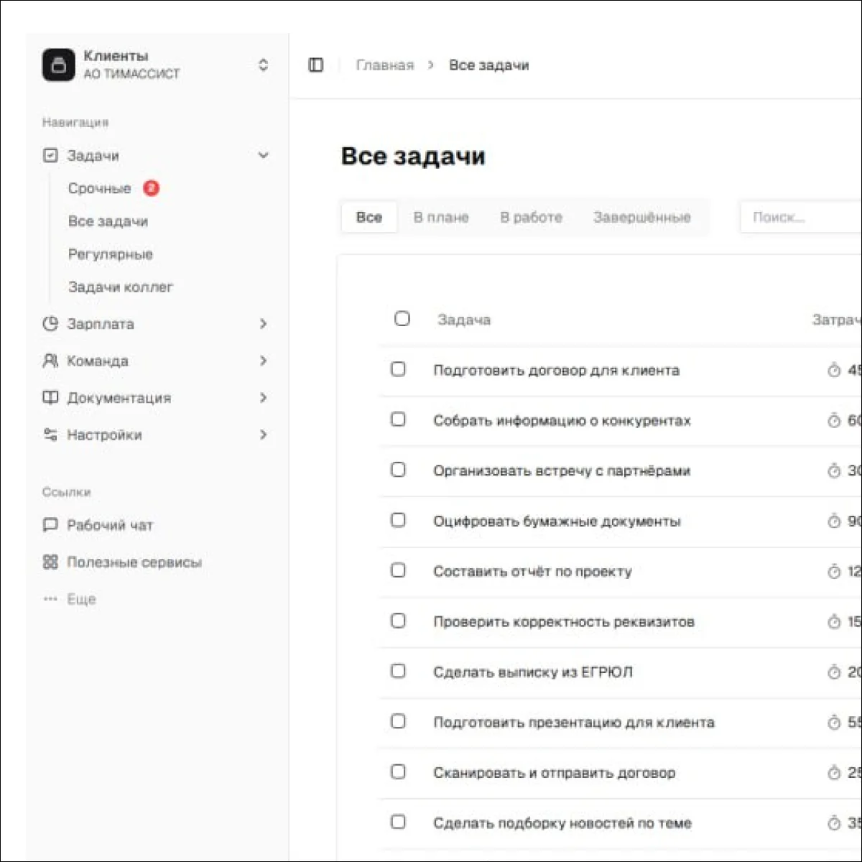
Task: Click the Документация book icon
Action: coord(50,398)
